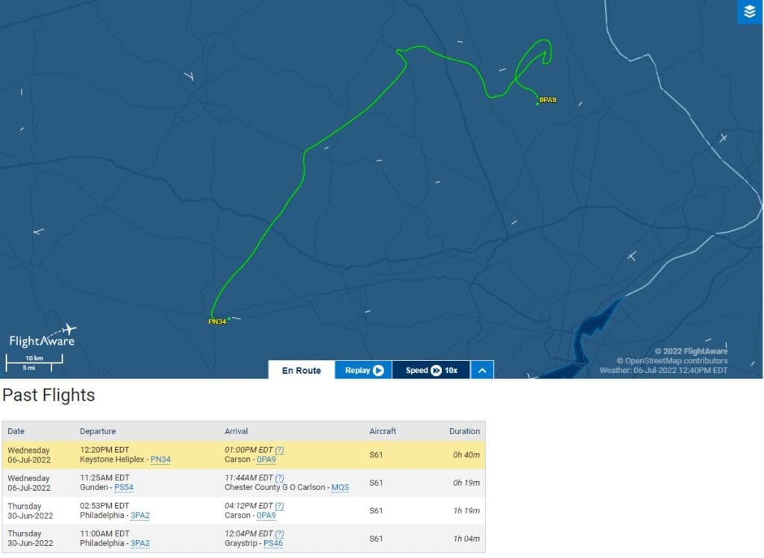The height and width of the screenshot is (558, 764).
Task: Click the Replay play icon
Action: 378,370
